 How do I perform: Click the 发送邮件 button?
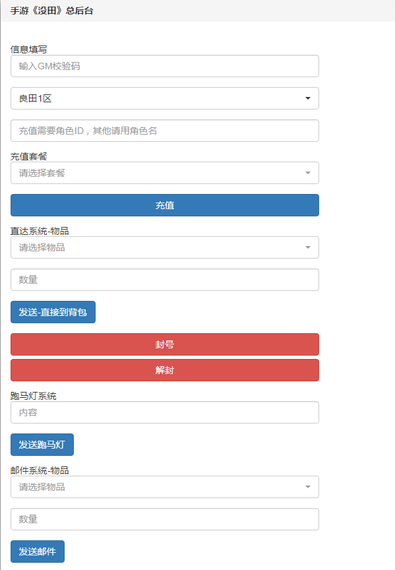[x=38, y=552]
